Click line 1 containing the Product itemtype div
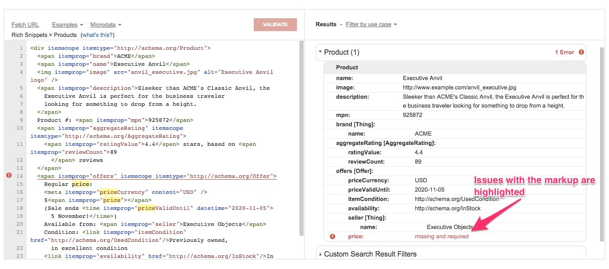609x269 pixels. pyautogui.click(x=120, y=48)
